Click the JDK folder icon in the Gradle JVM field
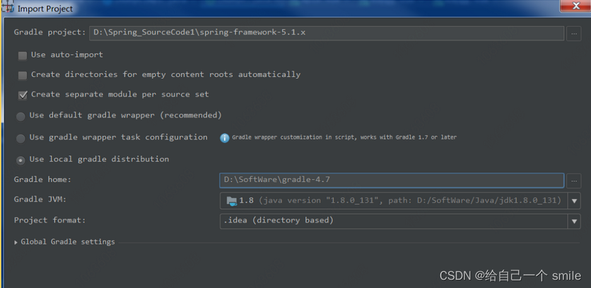 pos(231,201)
